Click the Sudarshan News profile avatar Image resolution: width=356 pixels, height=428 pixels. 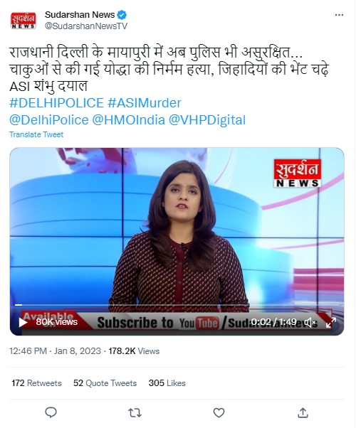tap(23, 20)
